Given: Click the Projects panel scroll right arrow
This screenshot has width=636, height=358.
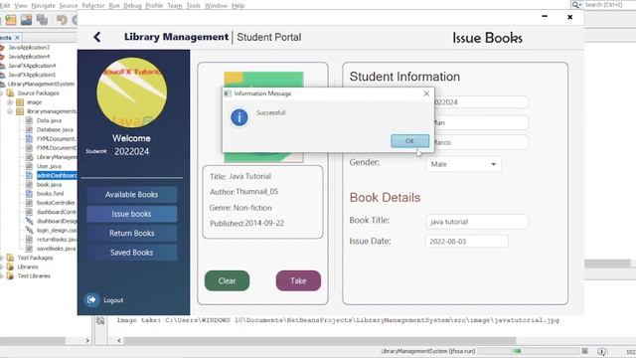Looking at the screenshot, I should tap(87, 340).
